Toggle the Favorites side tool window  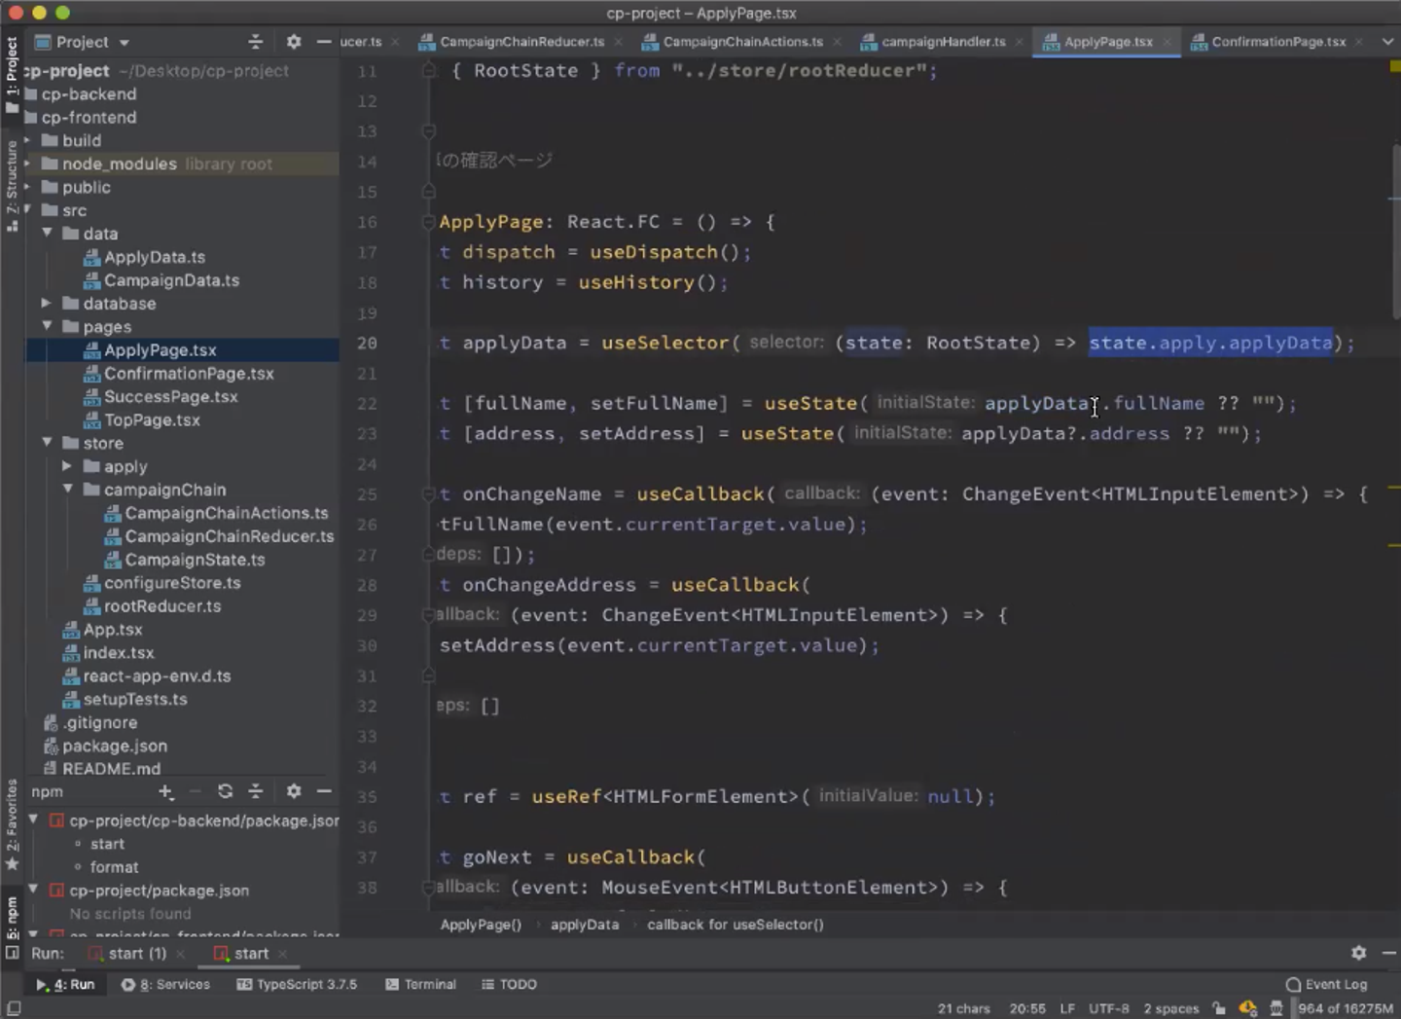click(12, 822)
